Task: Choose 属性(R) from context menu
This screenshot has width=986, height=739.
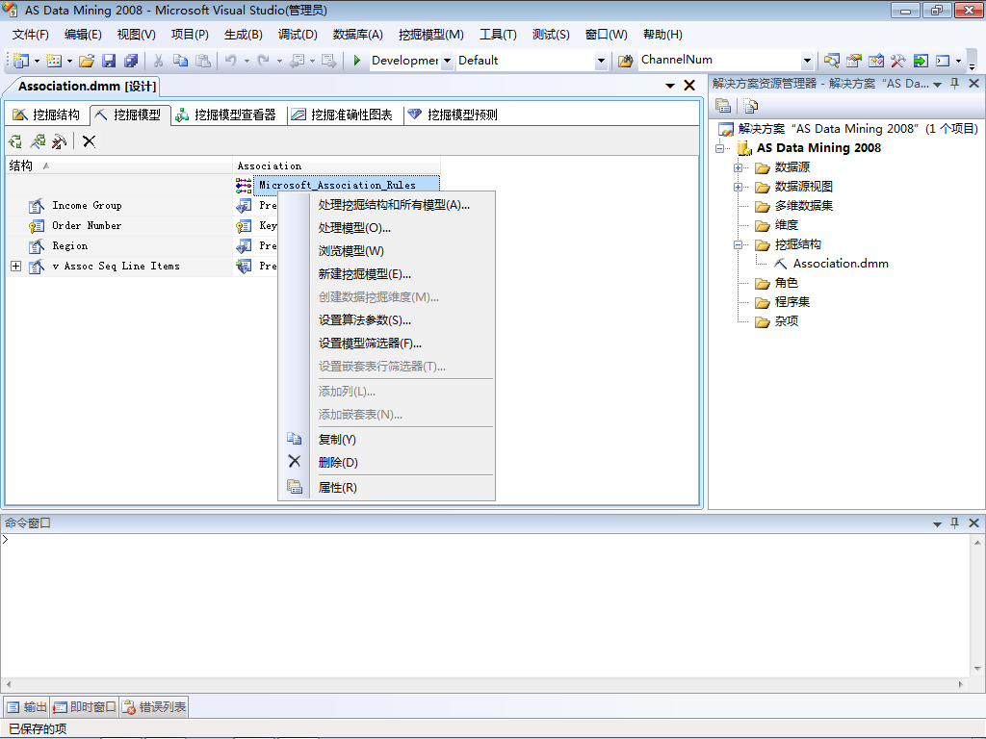Action: [338, 488]
